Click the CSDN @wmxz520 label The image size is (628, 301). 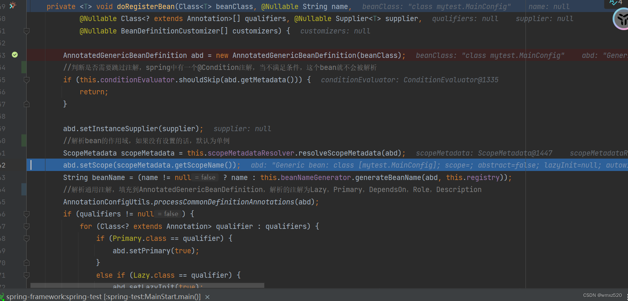click(602, 295)
